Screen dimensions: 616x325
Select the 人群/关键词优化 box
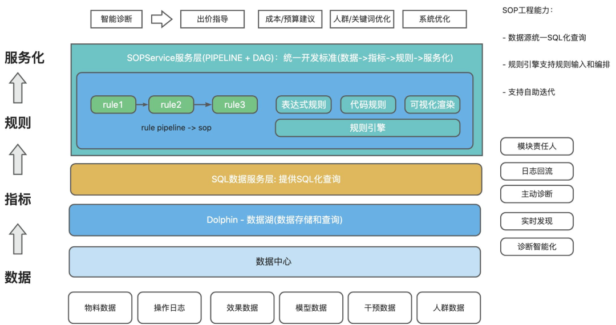pos(362,19)
